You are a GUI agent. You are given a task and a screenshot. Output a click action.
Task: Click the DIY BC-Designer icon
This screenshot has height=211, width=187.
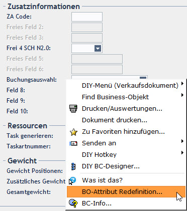[73, 166]
